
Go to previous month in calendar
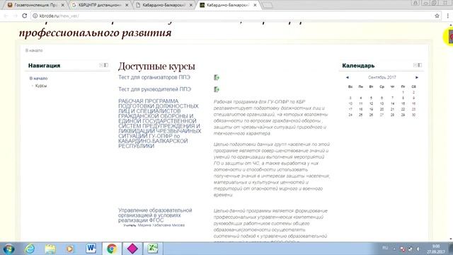(348, 77)
